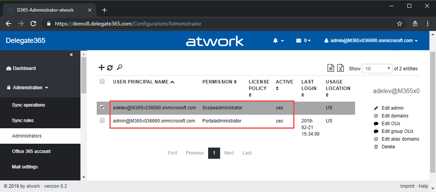Click Edit OUs action link
This screenshot has height=192, width=436.
click(391, 124)
